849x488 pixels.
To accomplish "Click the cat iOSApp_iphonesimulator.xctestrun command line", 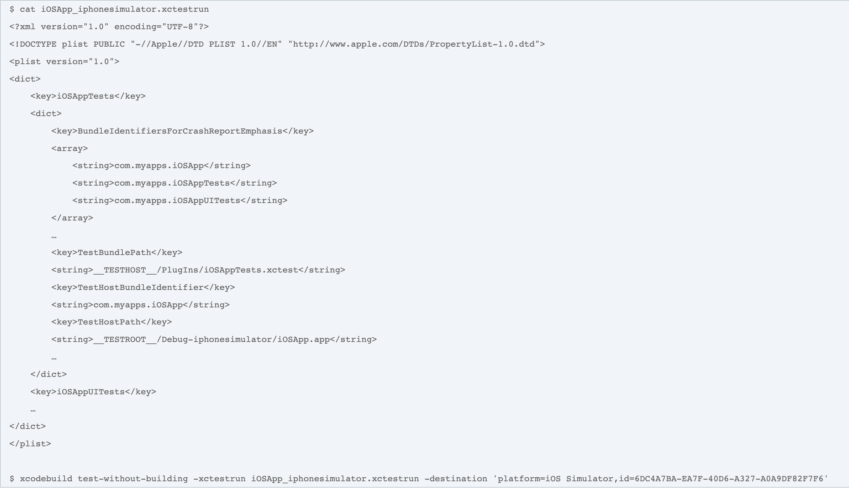I will coord(109,9).
